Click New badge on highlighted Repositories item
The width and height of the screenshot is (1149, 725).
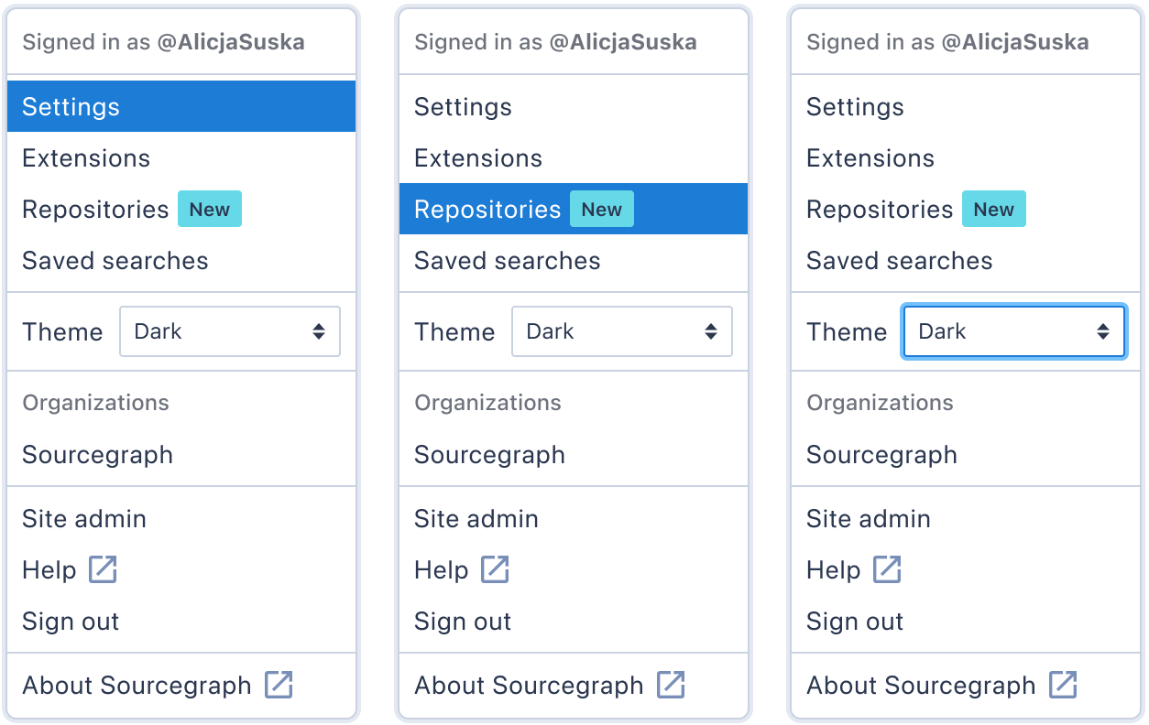(602, 210)
